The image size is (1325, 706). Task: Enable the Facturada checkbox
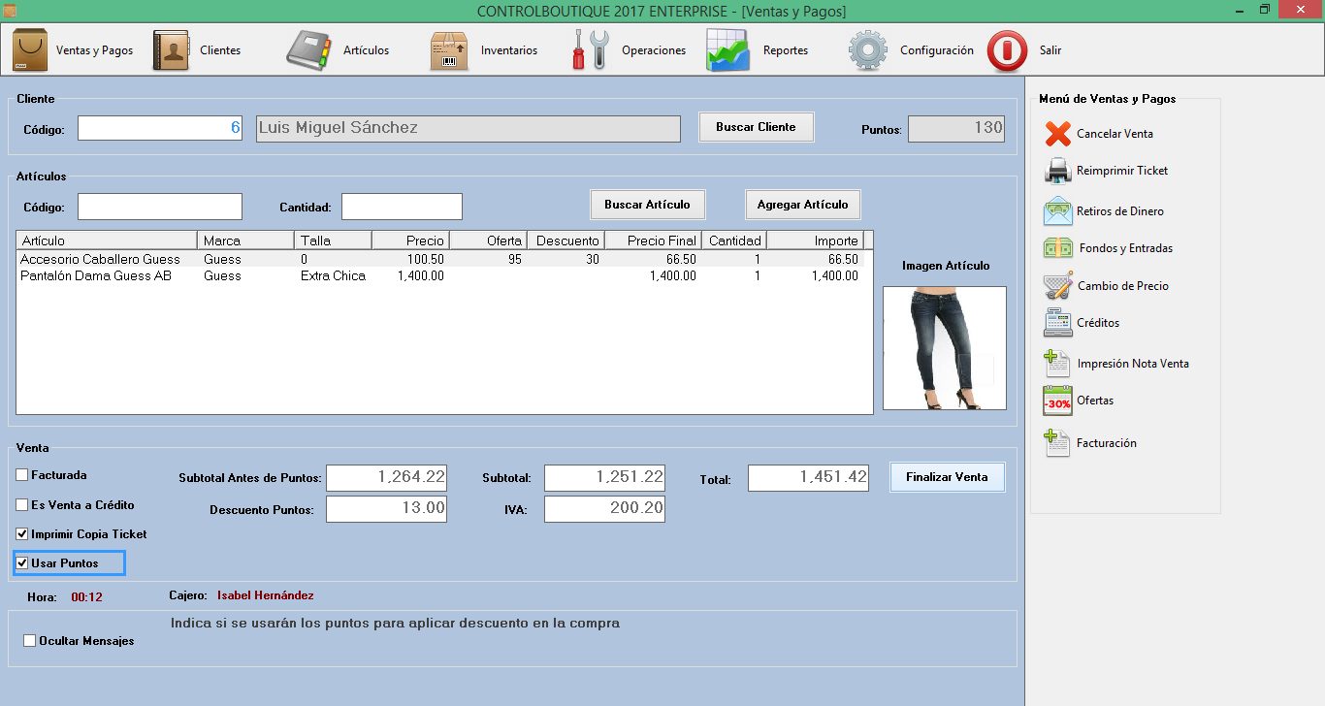coord(22,475)
